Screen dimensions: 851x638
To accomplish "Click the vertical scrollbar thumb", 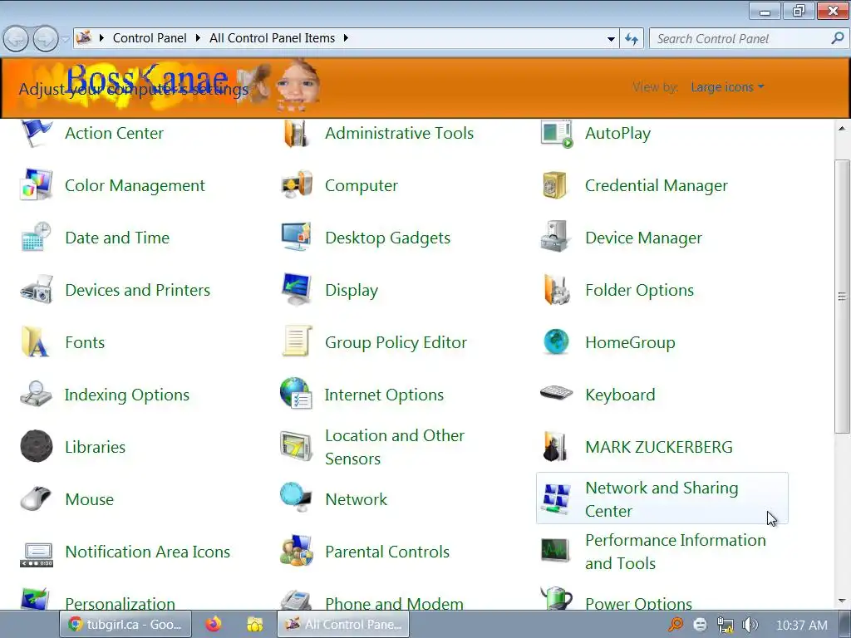I will coord(842,297).
